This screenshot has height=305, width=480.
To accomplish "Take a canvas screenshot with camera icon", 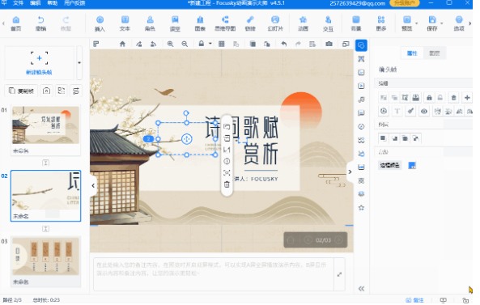I will (329, 44).
